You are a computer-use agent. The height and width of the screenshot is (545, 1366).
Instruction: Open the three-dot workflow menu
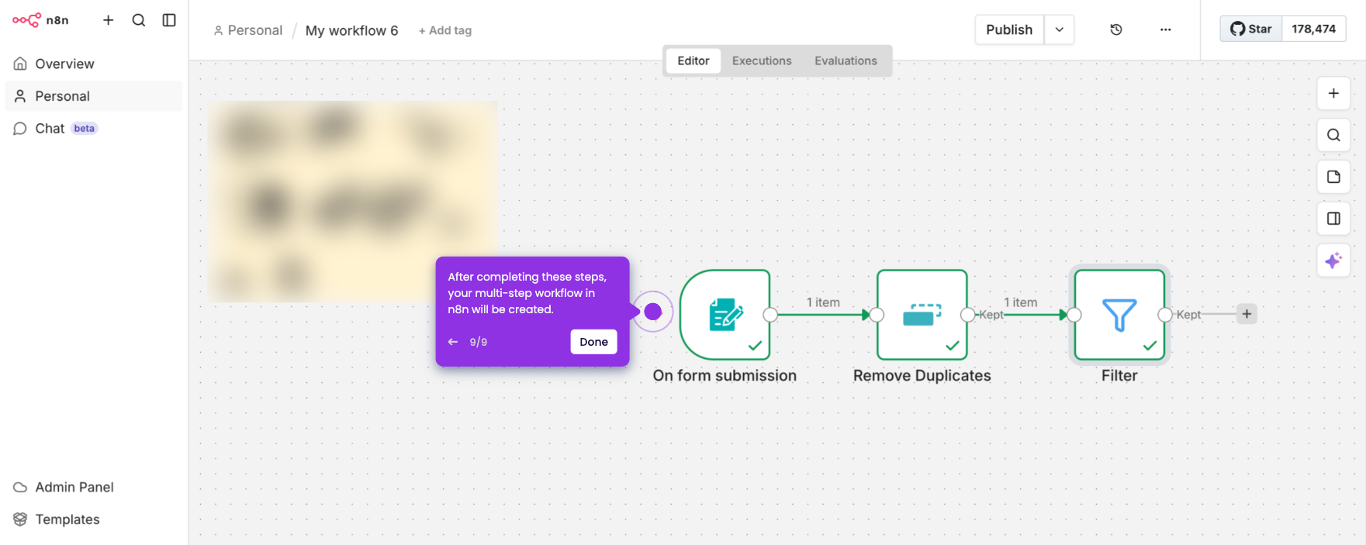pos(1165,29)
